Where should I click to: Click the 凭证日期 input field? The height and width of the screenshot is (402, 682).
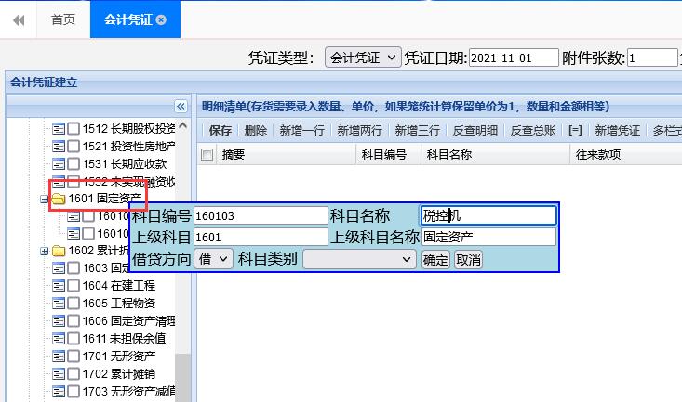point(514,58)
